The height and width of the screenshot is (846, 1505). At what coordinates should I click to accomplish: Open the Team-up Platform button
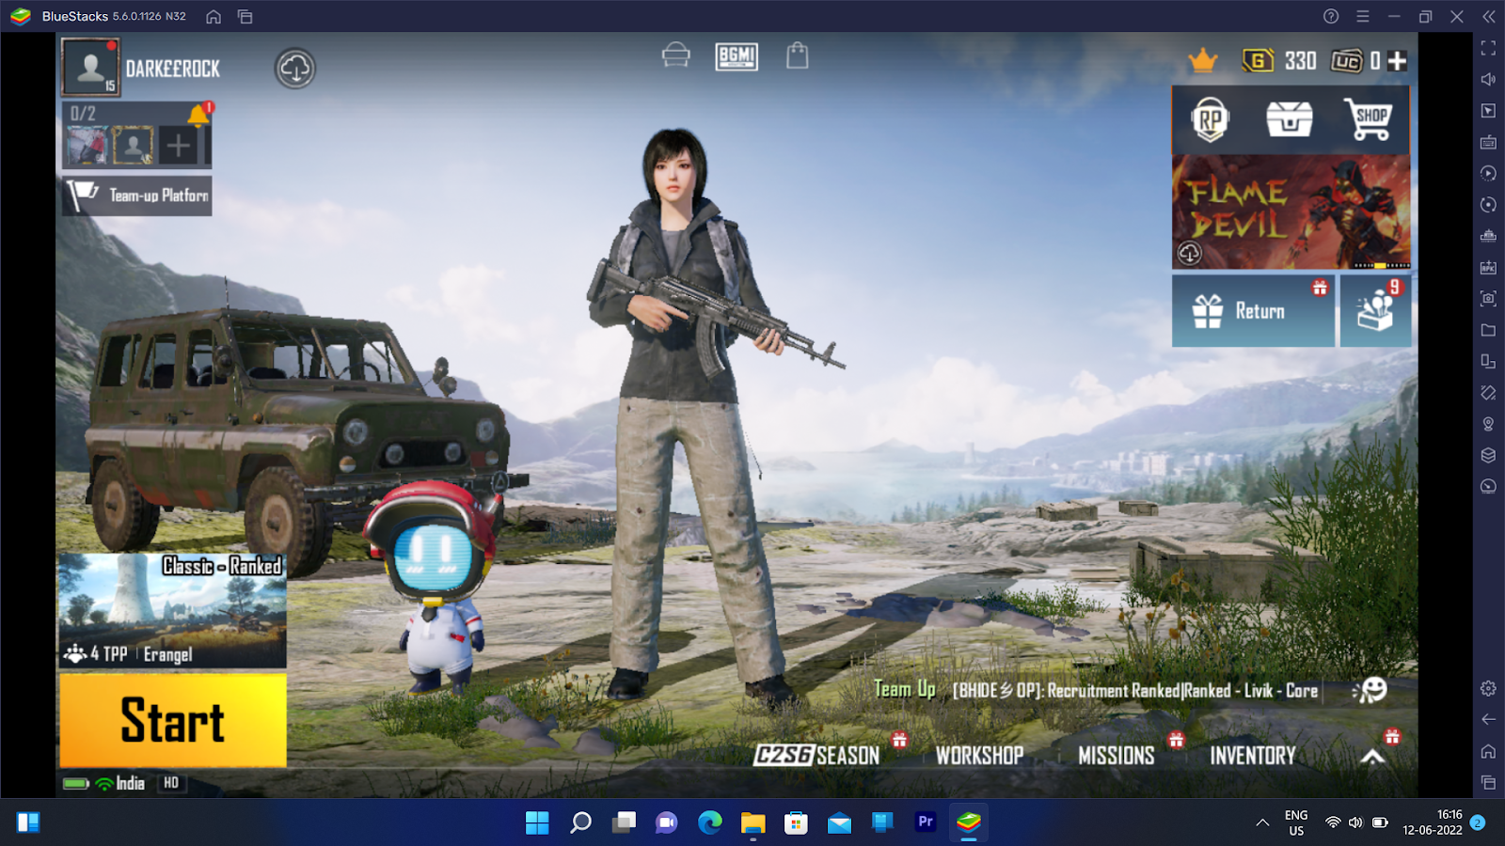click(137, 196)
